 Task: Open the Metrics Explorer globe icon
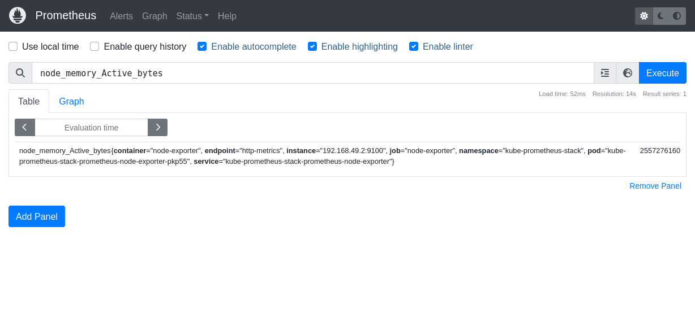pos(627,73)
